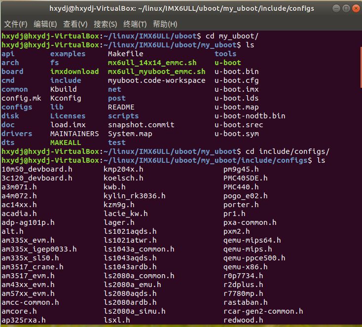Viewport: 362px width, 327px height.
Task: Click the 'examples' directory name
Action: (x=68, y=54)
